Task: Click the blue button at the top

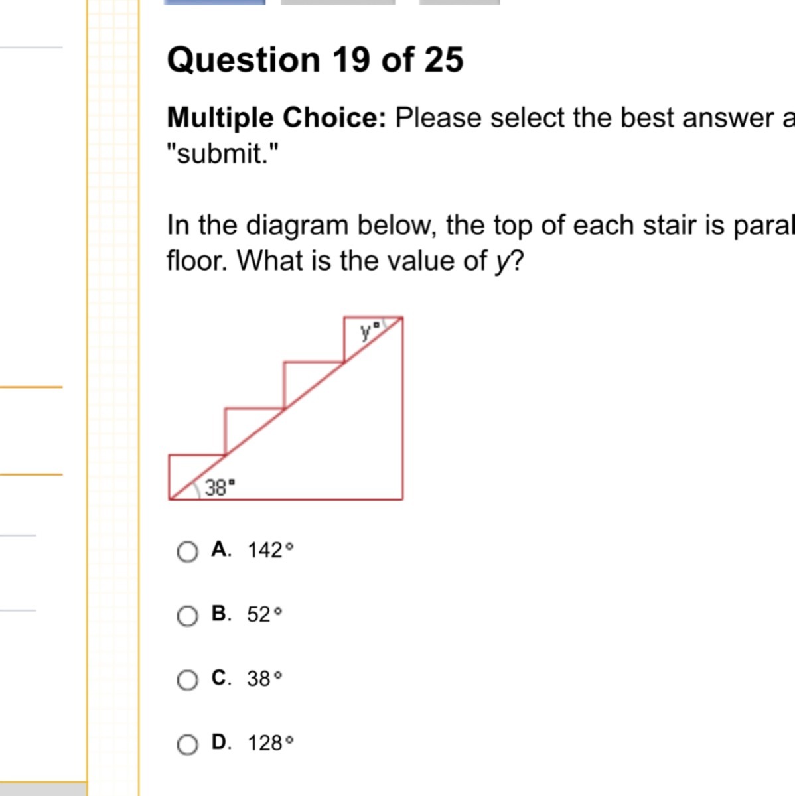Action: [x=214, y=2]
